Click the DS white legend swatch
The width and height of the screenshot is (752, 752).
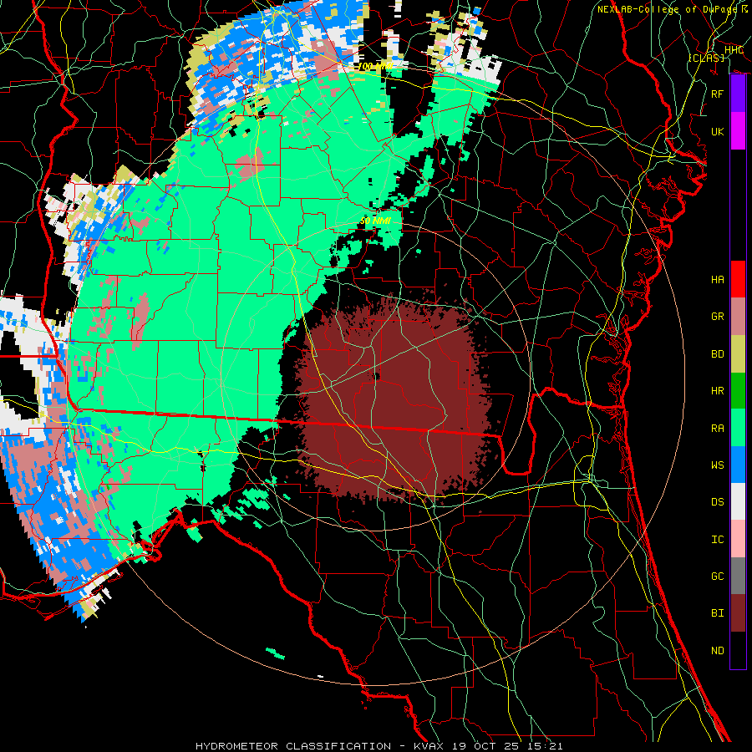pos(738,501)
